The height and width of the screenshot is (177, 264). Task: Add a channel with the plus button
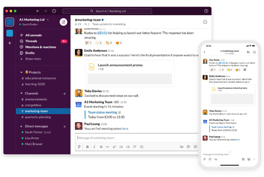click(x=64, y=93)
